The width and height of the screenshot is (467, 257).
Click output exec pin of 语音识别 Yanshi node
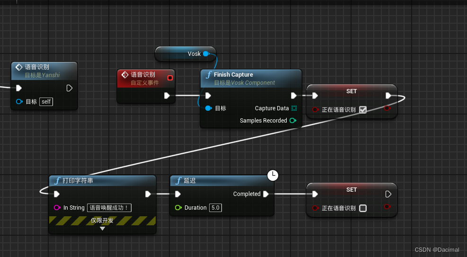tap(70, 88)
